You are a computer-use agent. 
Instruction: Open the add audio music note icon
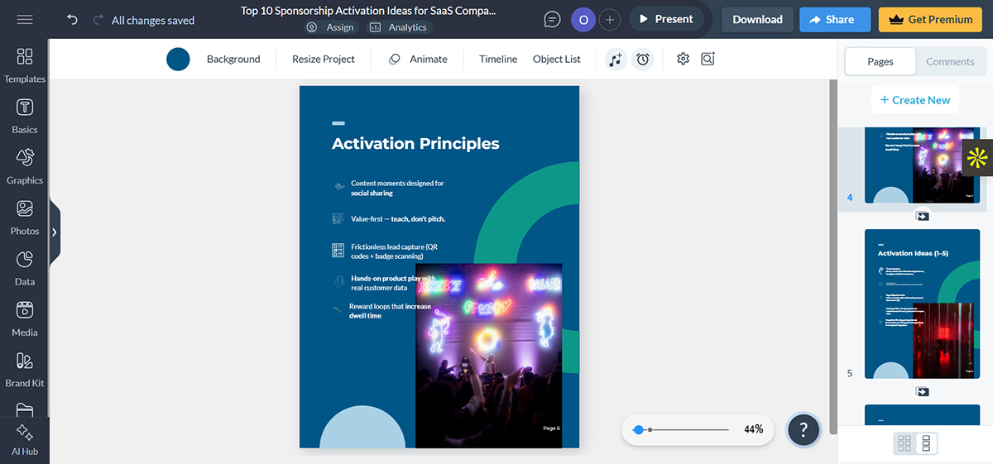(x=615, y=60)
